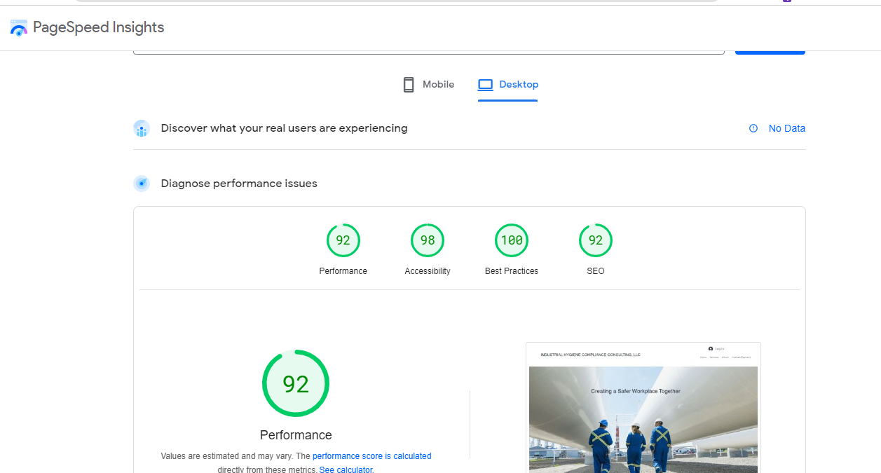The width and height of the screenshot is (881, 473).
Task: Open the 92 SEO score circle
Action: point(595,240)
